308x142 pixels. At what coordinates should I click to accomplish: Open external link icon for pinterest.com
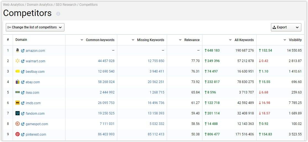coord(23,135)
